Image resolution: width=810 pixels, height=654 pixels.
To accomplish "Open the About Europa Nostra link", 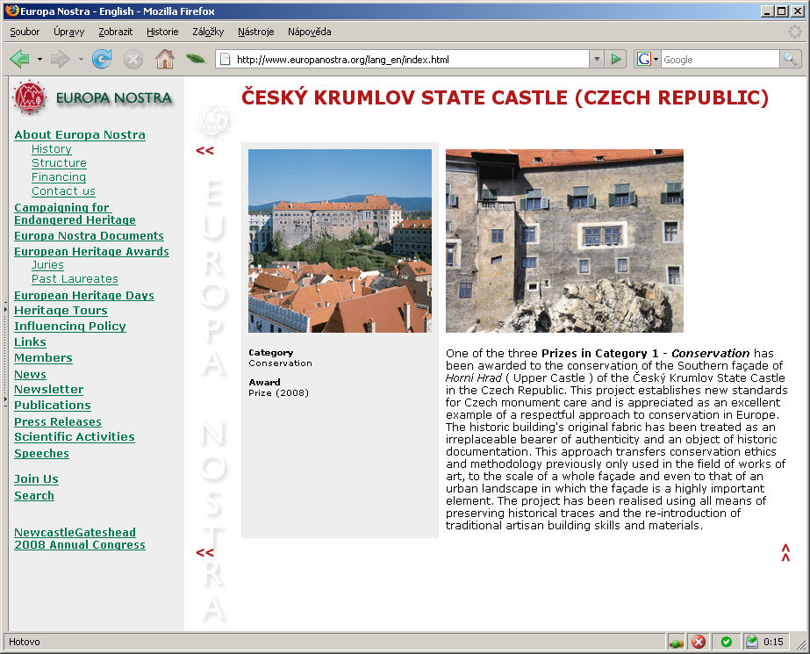I will pyautogui.click(x=80, y=135).
